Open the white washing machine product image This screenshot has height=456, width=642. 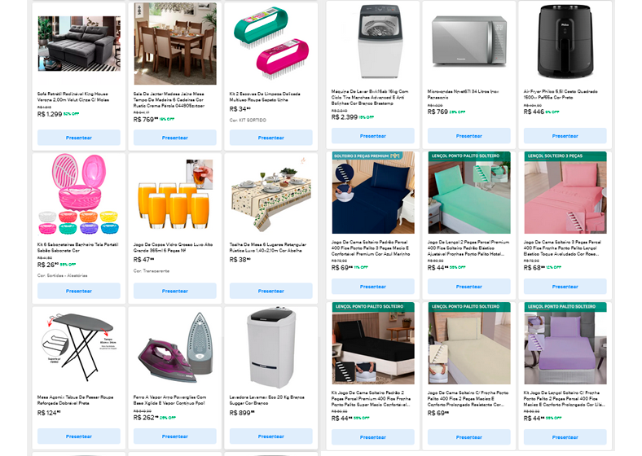[x=373, y=42]
